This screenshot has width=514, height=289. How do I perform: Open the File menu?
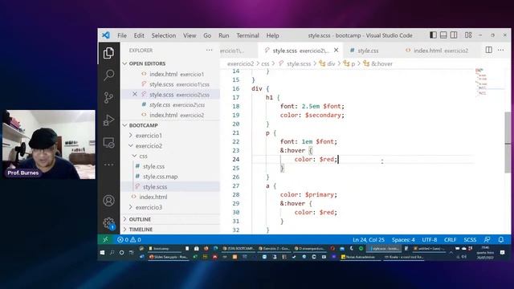pyautogui.click(x=122, y=35)
